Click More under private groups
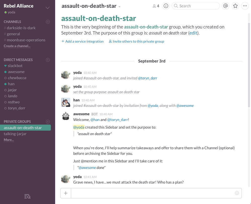The width and height of the screenshot is (251, 204). (9, 140)
